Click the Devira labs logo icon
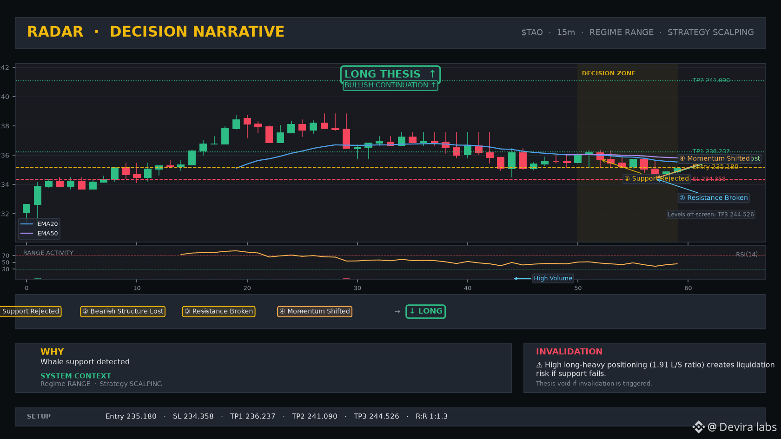 click(698, 427)
